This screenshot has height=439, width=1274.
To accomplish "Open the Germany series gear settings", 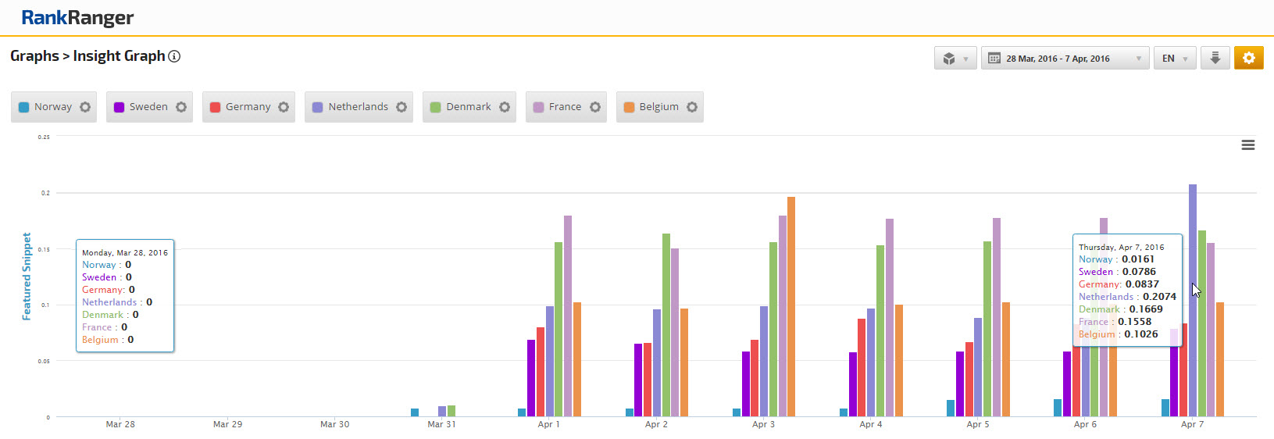I will [x=284, y=107].
